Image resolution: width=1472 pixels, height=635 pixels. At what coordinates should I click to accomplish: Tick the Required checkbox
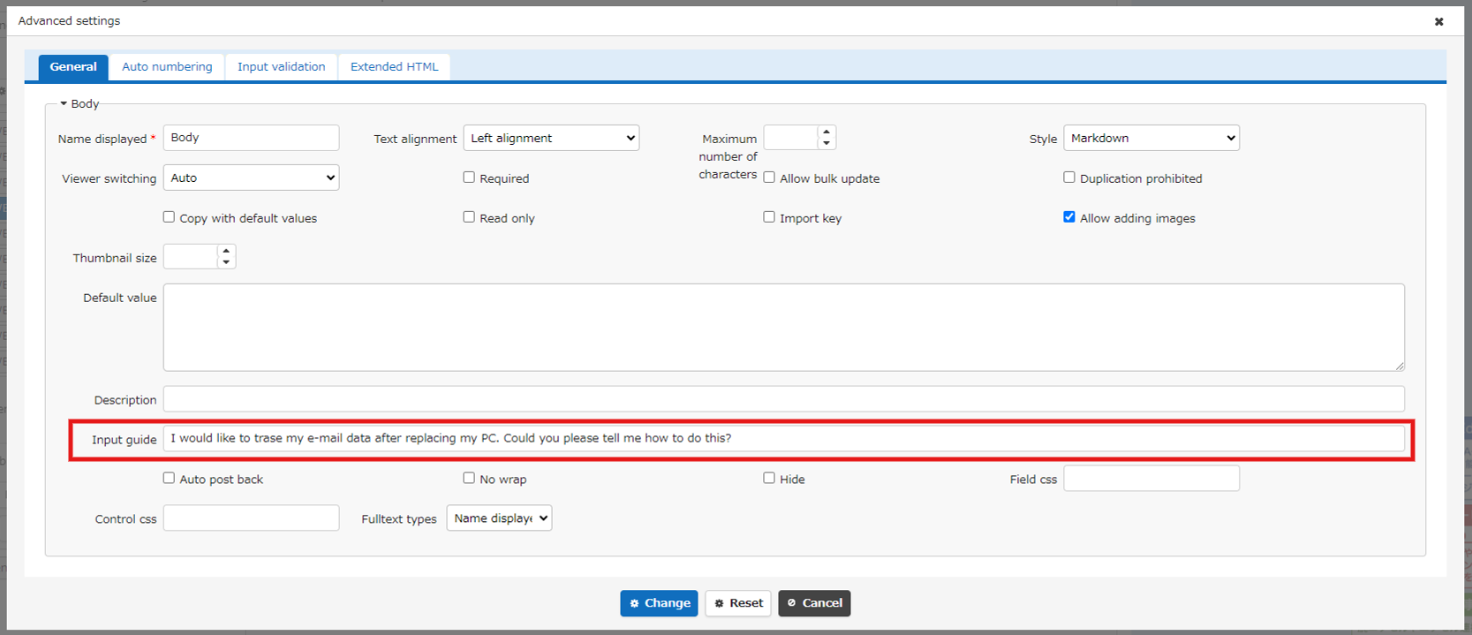pyautogui.click(x=469, y=178)
